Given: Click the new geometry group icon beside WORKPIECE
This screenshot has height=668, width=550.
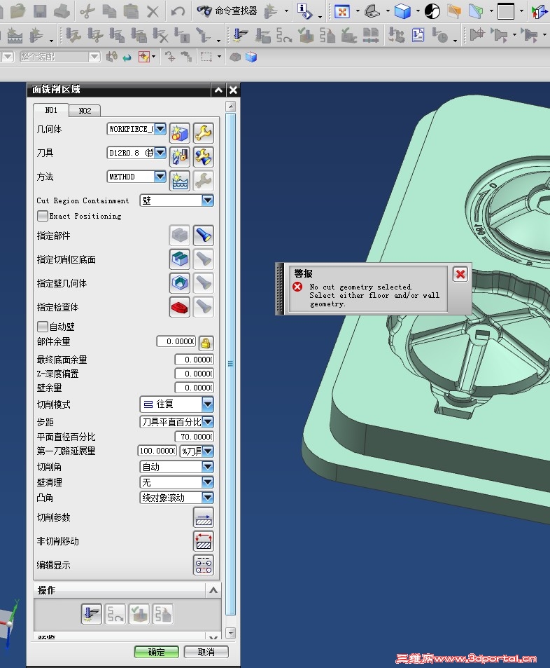Looking at the screenshot, I should (180, 133).
